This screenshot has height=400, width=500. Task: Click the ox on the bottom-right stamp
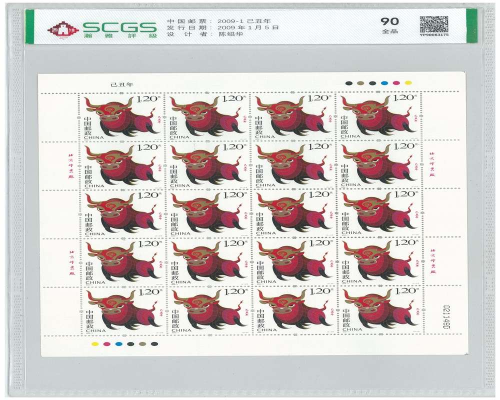point(381,311)
